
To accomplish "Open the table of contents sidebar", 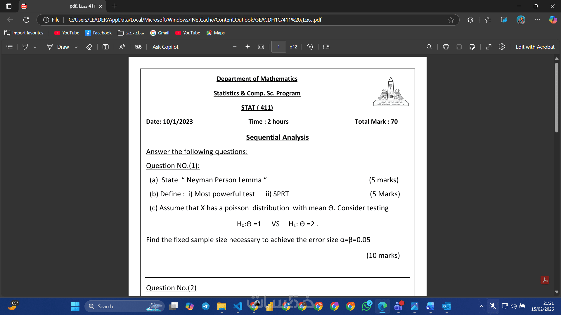I will (10, 47).
